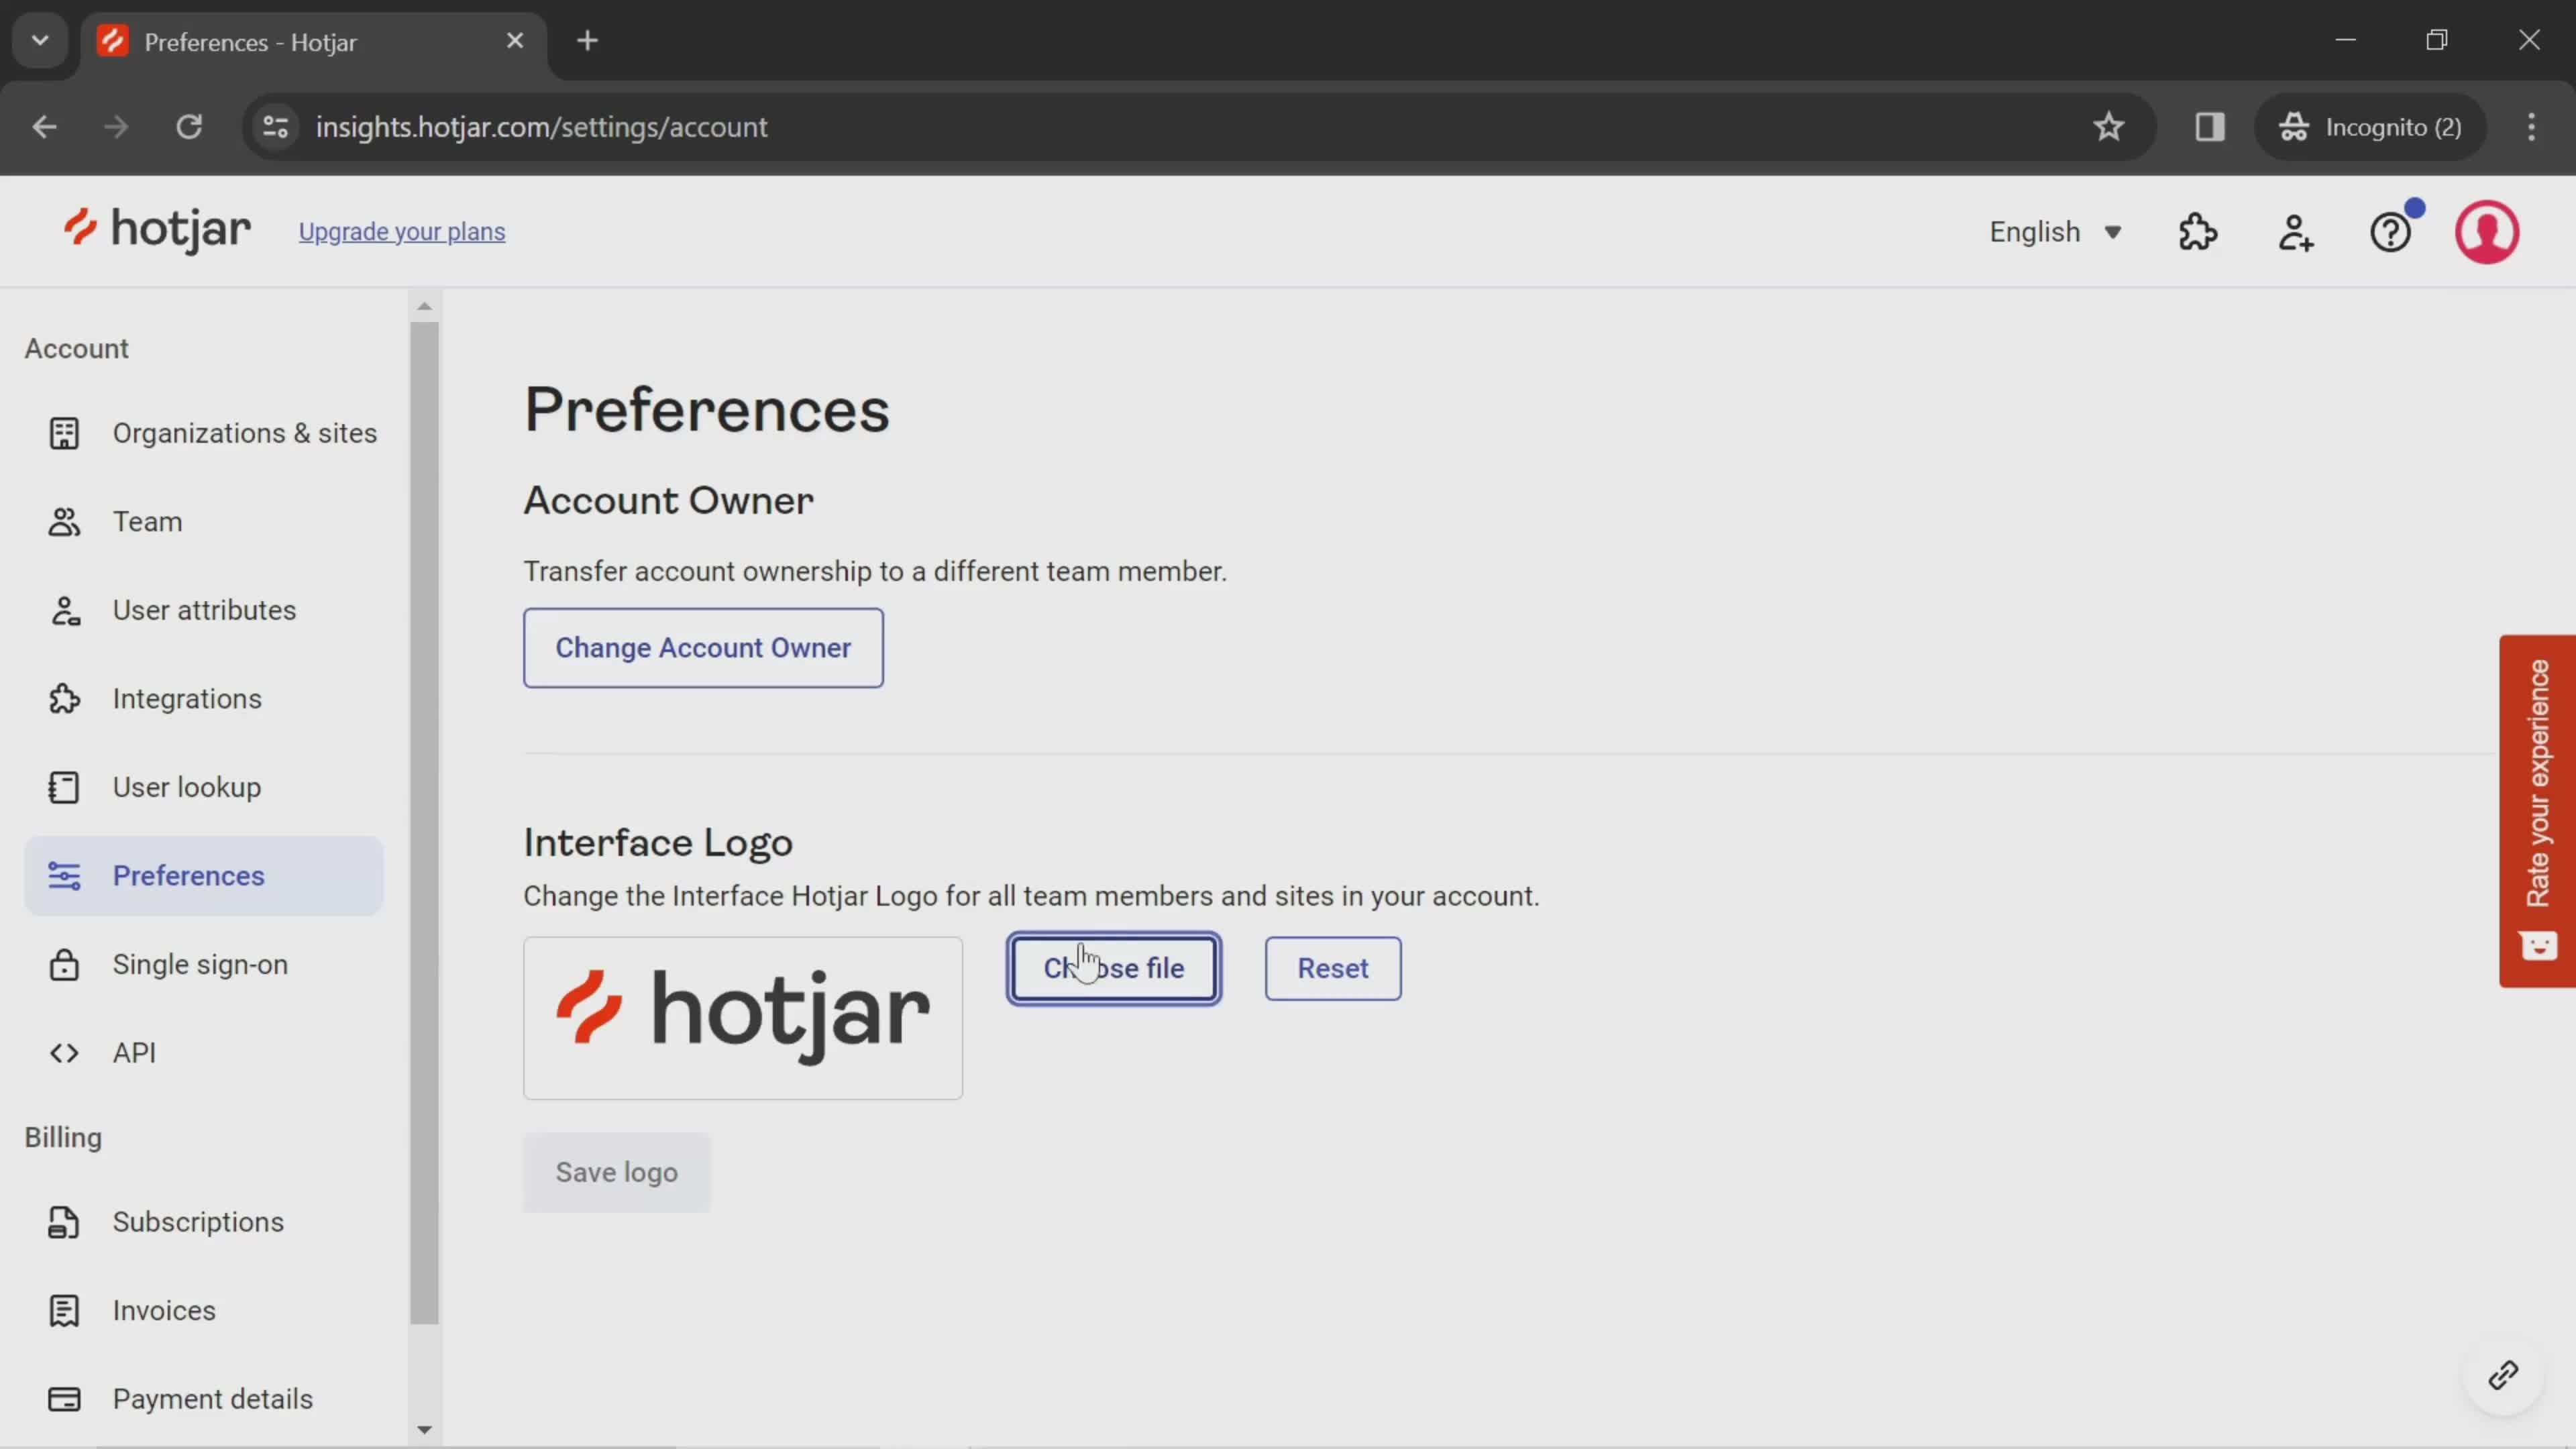
Task: Scroll down the account sidebar
Action: 425,1430
